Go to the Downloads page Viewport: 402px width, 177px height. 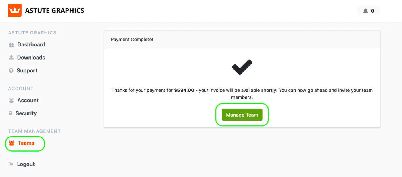31,58
